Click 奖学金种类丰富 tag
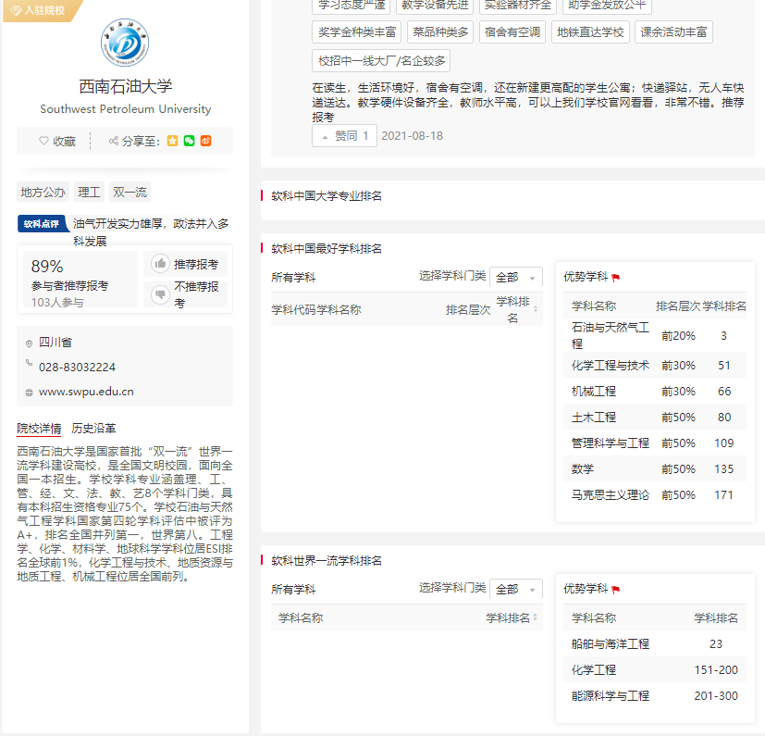Screen dimensions: 765x736 tap(357, 32)
